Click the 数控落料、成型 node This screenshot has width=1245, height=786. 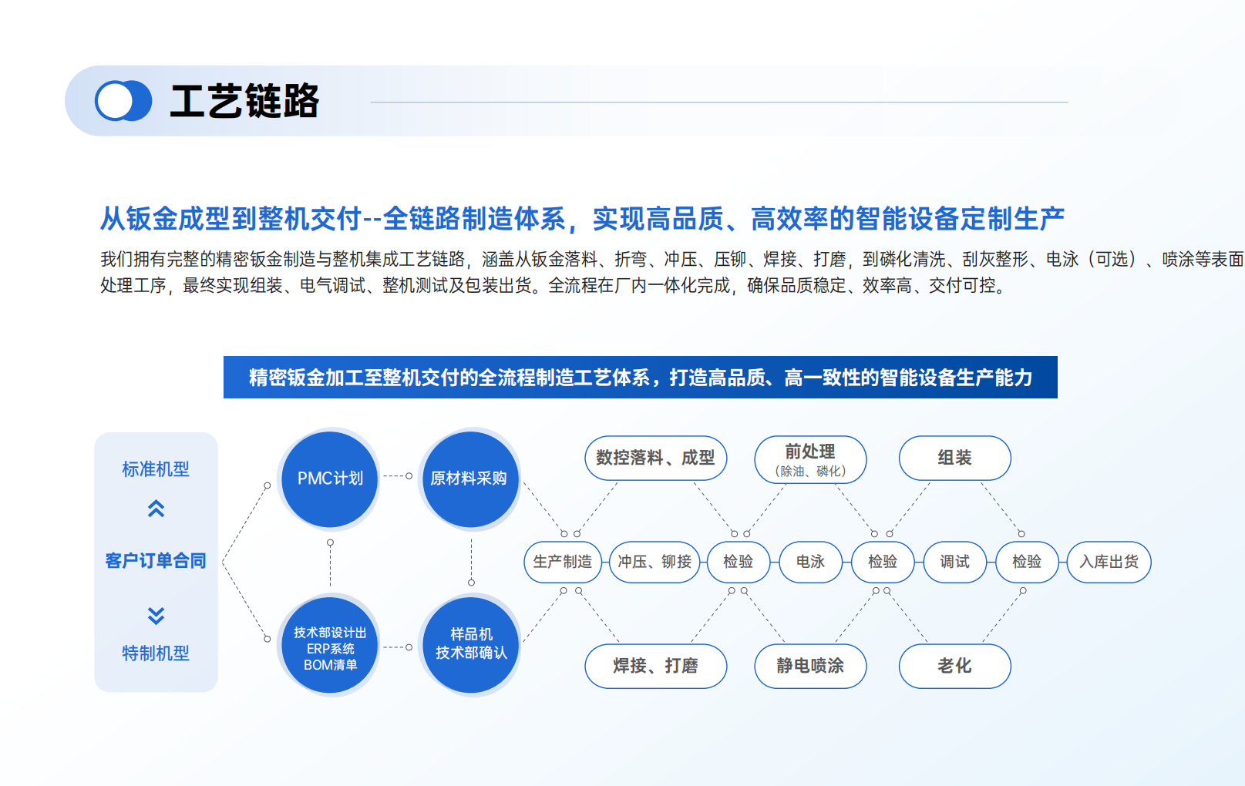(x=655, y=458)
